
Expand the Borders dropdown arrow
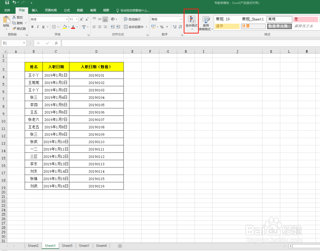(58, 27)
